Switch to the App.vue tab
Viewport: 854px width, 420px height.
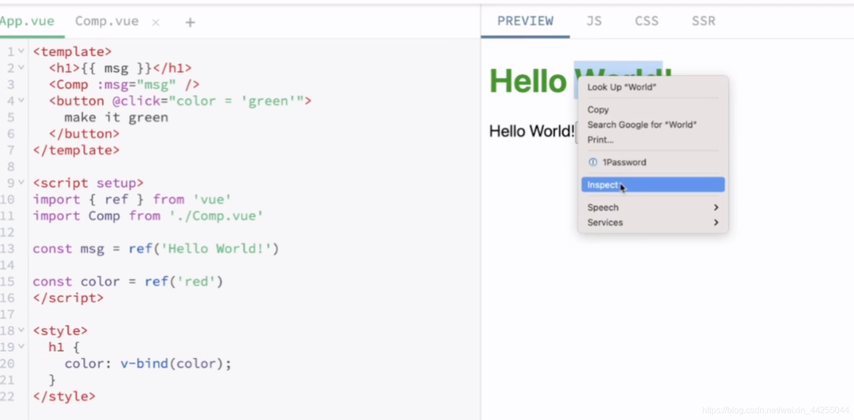(27, 21)
